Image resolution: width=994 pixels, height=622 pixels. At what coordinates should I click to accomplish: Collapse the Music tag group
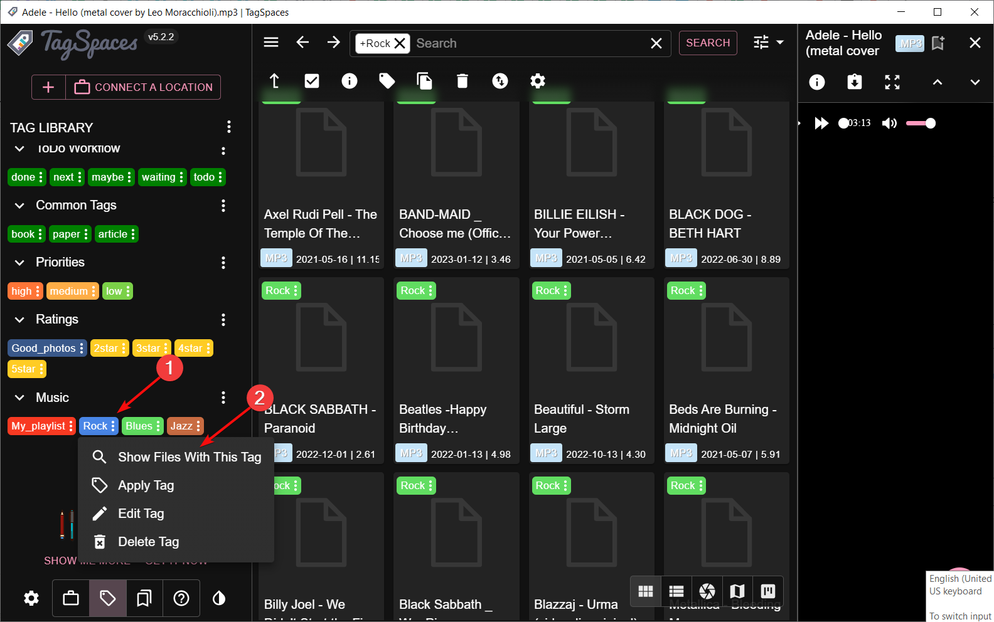coord(20,398)
